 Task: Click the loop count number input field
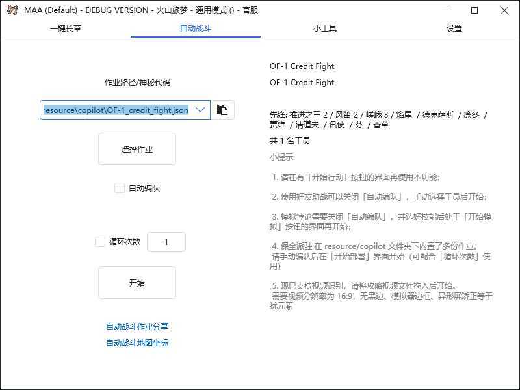(166, 241)
